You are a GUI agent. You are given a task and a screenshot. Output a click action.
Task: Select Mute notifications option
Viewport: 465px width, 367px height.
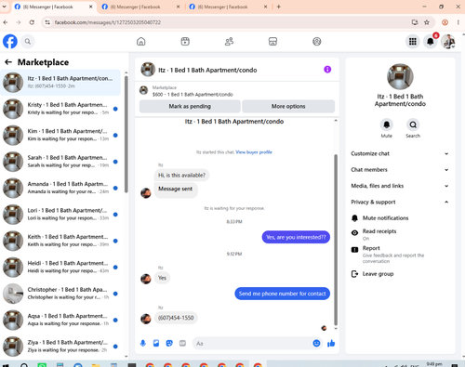[x=385, y=218]
